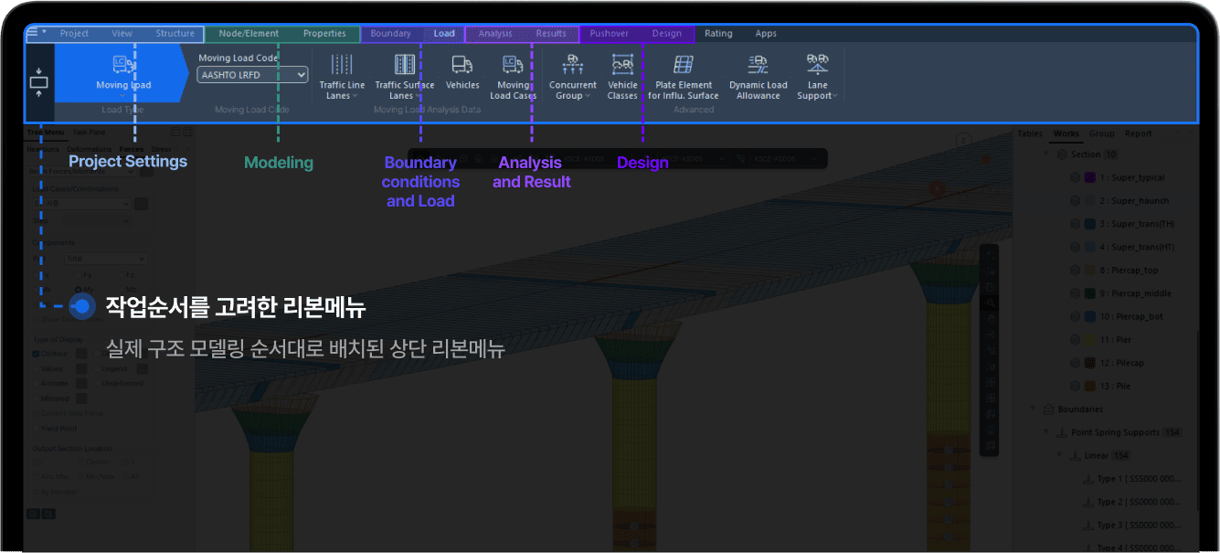
Task: Select Type 2 spring support row
Action: coord(1131,502)
